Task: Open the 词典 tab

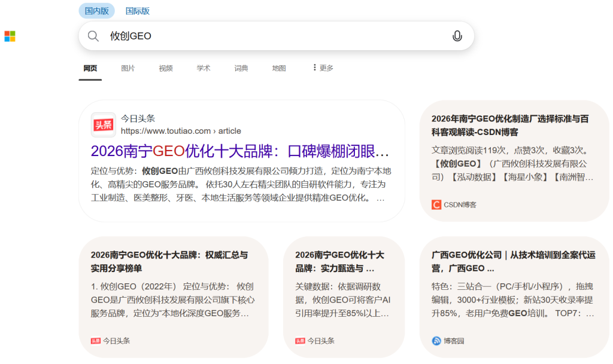Action: tap(241, 68)
